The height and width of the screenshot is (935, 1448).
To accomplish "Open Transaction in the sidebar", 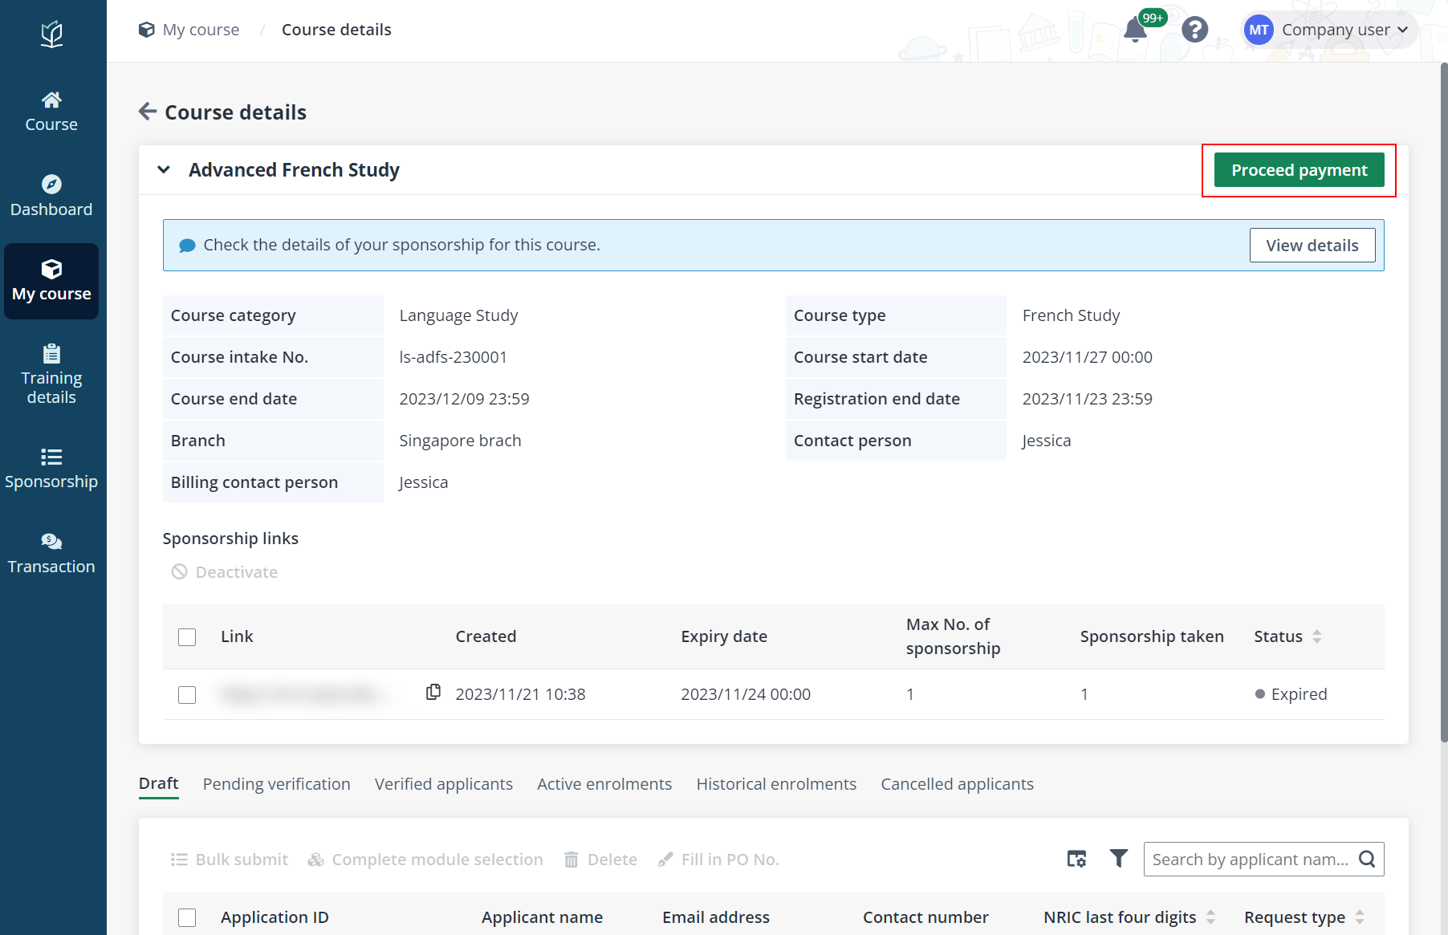I will pyautogui.click(x=51, y=554).
